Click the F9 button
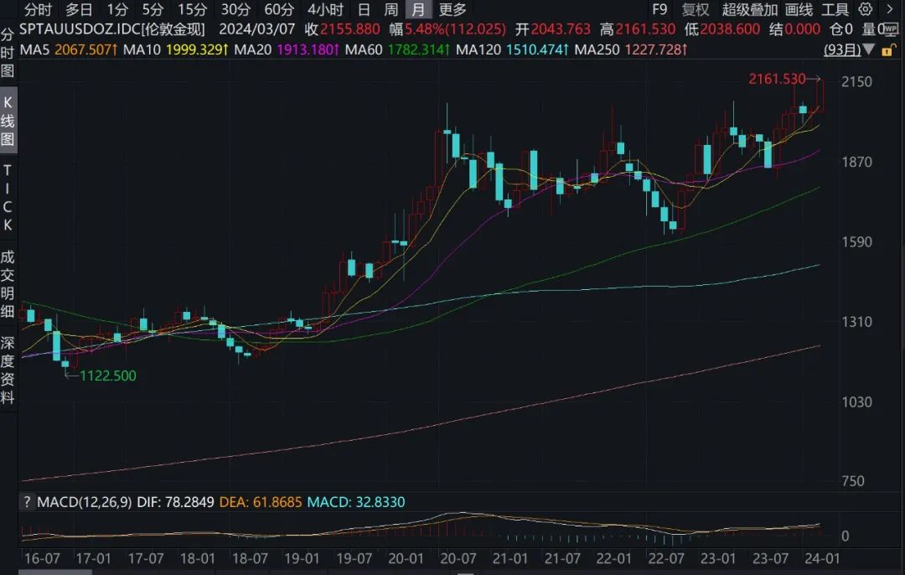This screenshot has height=575, width=905. pyautogui.click(x=659, y=10)
